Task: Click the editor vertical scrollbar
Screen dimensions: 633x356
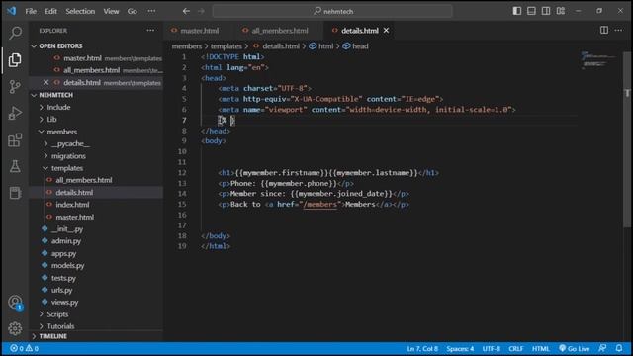Action: click(x=627, y=139)
